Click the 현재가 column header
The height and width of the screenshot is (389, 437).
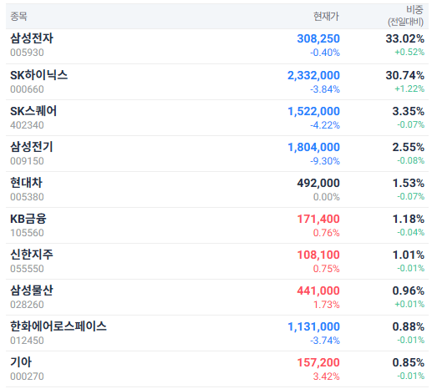click(326, 17)
